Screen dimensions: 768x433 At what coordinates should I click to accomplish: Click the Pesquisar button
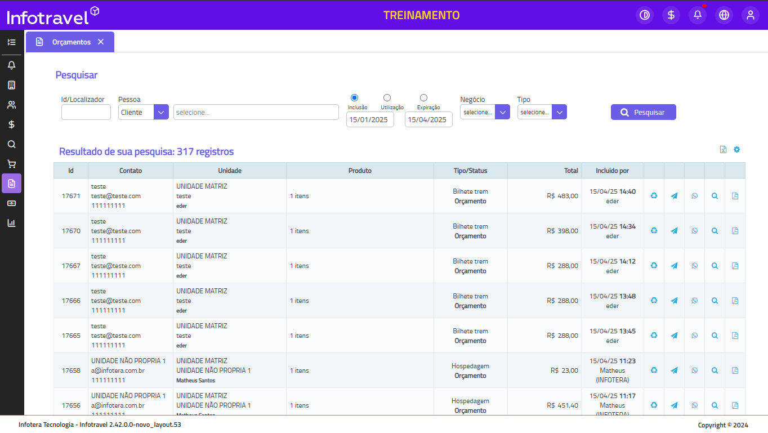(643, 112)
